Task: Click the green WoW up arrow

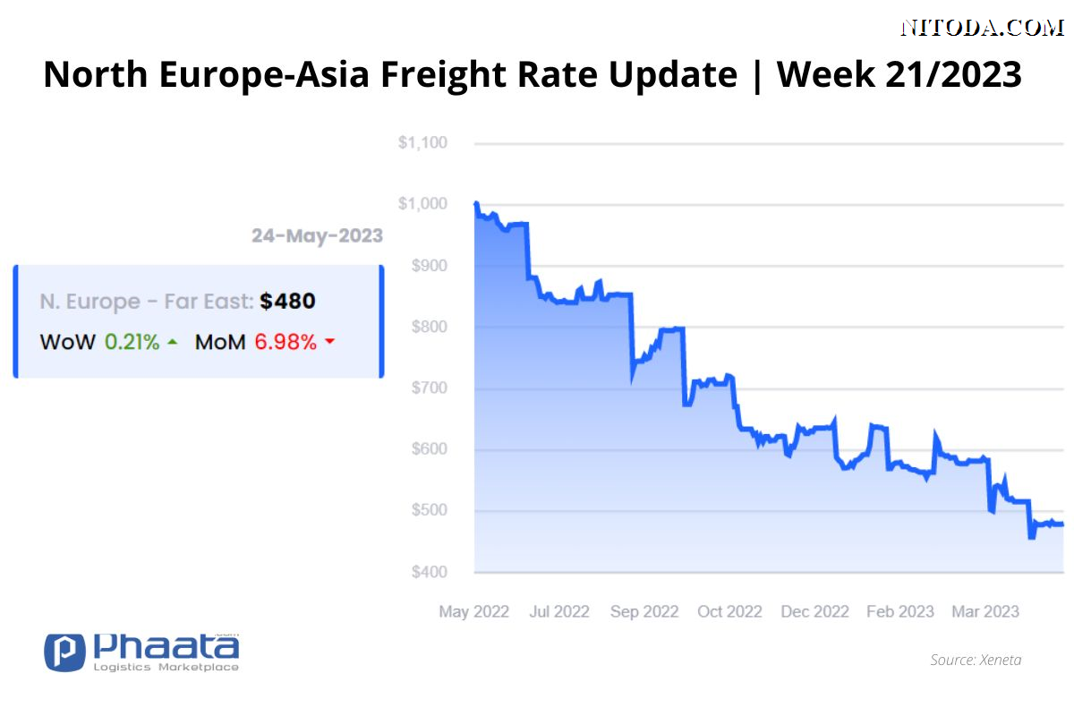Action: 172,342
